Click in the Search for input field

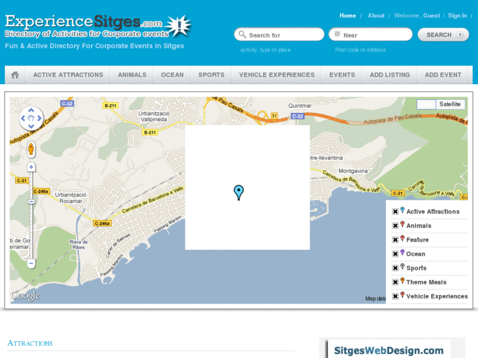tap(279, 34)
